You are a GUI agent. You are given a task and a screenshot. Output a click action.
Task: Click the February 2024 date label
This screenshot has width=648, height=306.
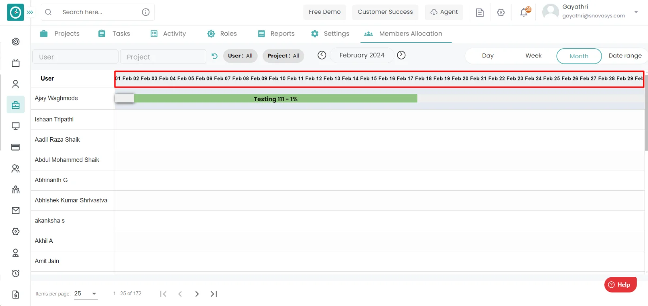pos(362,55)
